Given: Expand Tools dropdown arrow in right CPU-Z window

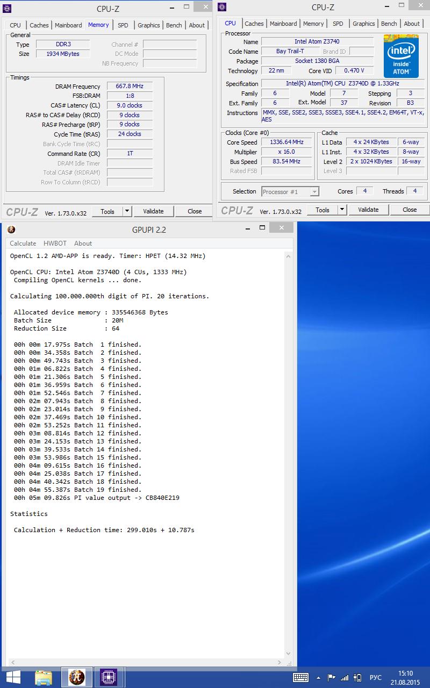Looking at the screenshot, I should pyautogui.click(x=342, y=210).
